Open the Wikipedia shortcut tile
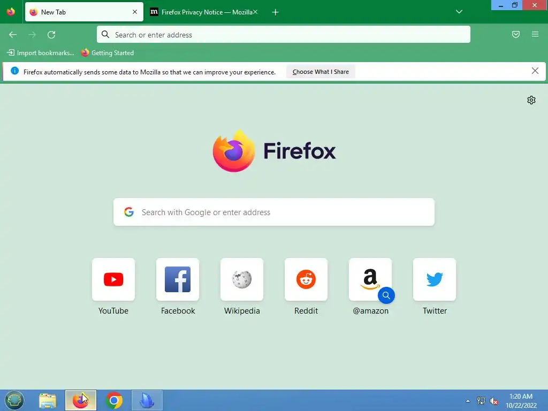The image size is (548, 411). click(x=242, y=279)
